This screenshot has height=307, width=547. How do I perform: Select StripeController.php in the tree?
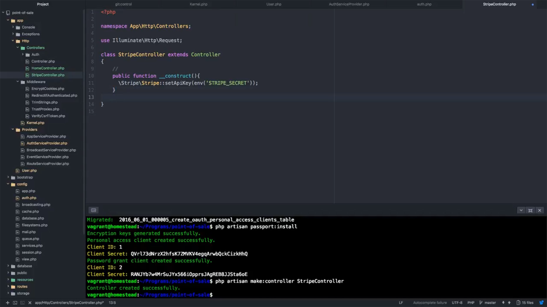(x=48, y=75)
